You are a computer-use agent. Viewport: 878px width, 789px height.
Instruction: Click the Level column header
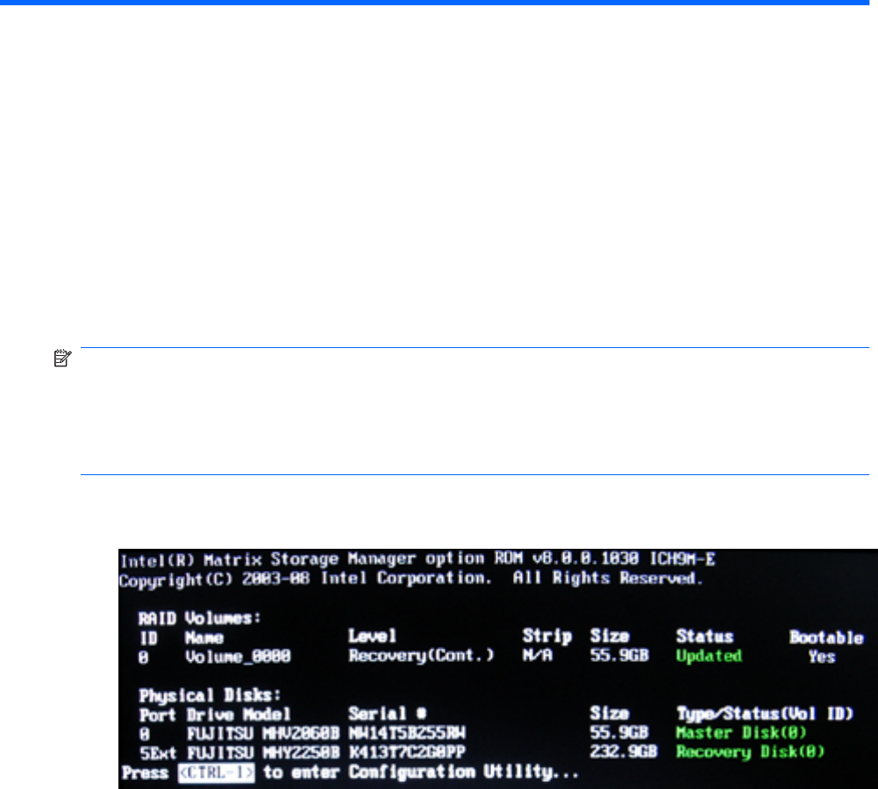point(373,636)
